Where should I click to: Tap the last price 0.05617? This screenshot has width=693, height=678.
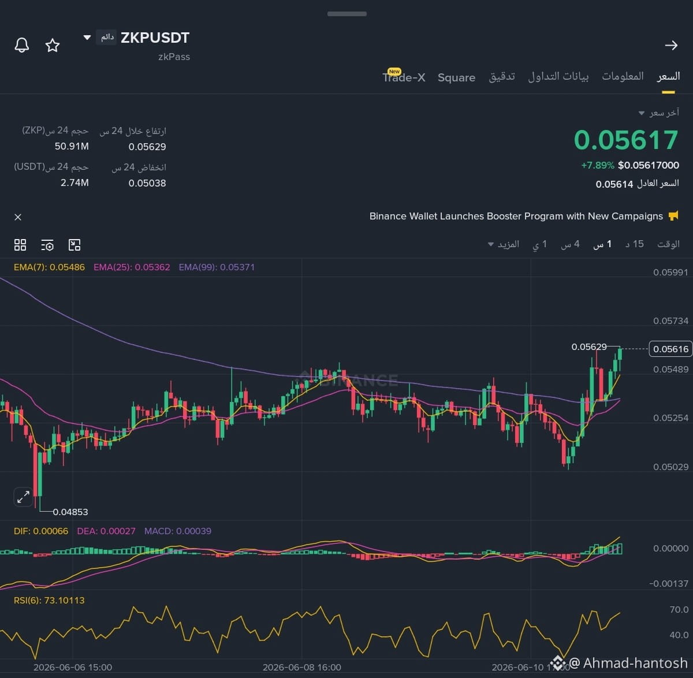tap(626, 140)
